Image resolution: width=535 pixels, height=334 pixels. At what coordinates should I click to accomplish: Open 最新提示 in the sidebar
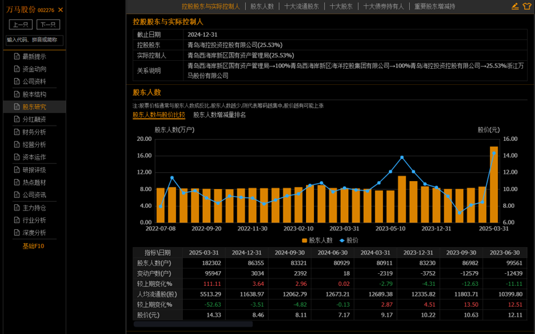pos(34,57)
